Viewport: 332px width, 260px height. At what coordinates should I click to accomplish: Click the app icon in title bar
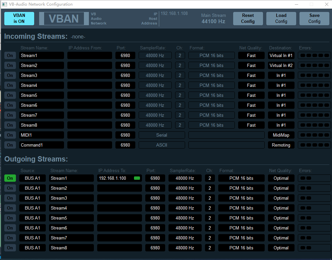coord(4,4)
